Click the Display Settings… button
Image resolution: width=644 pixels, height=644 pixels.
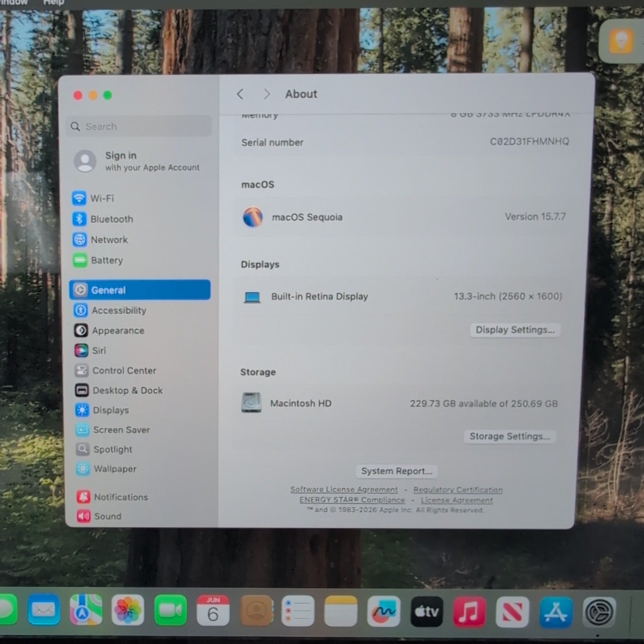515,330
